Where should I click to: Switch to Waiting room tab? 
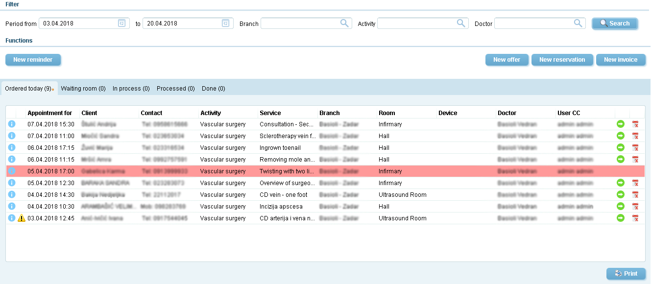click(83, 89)
